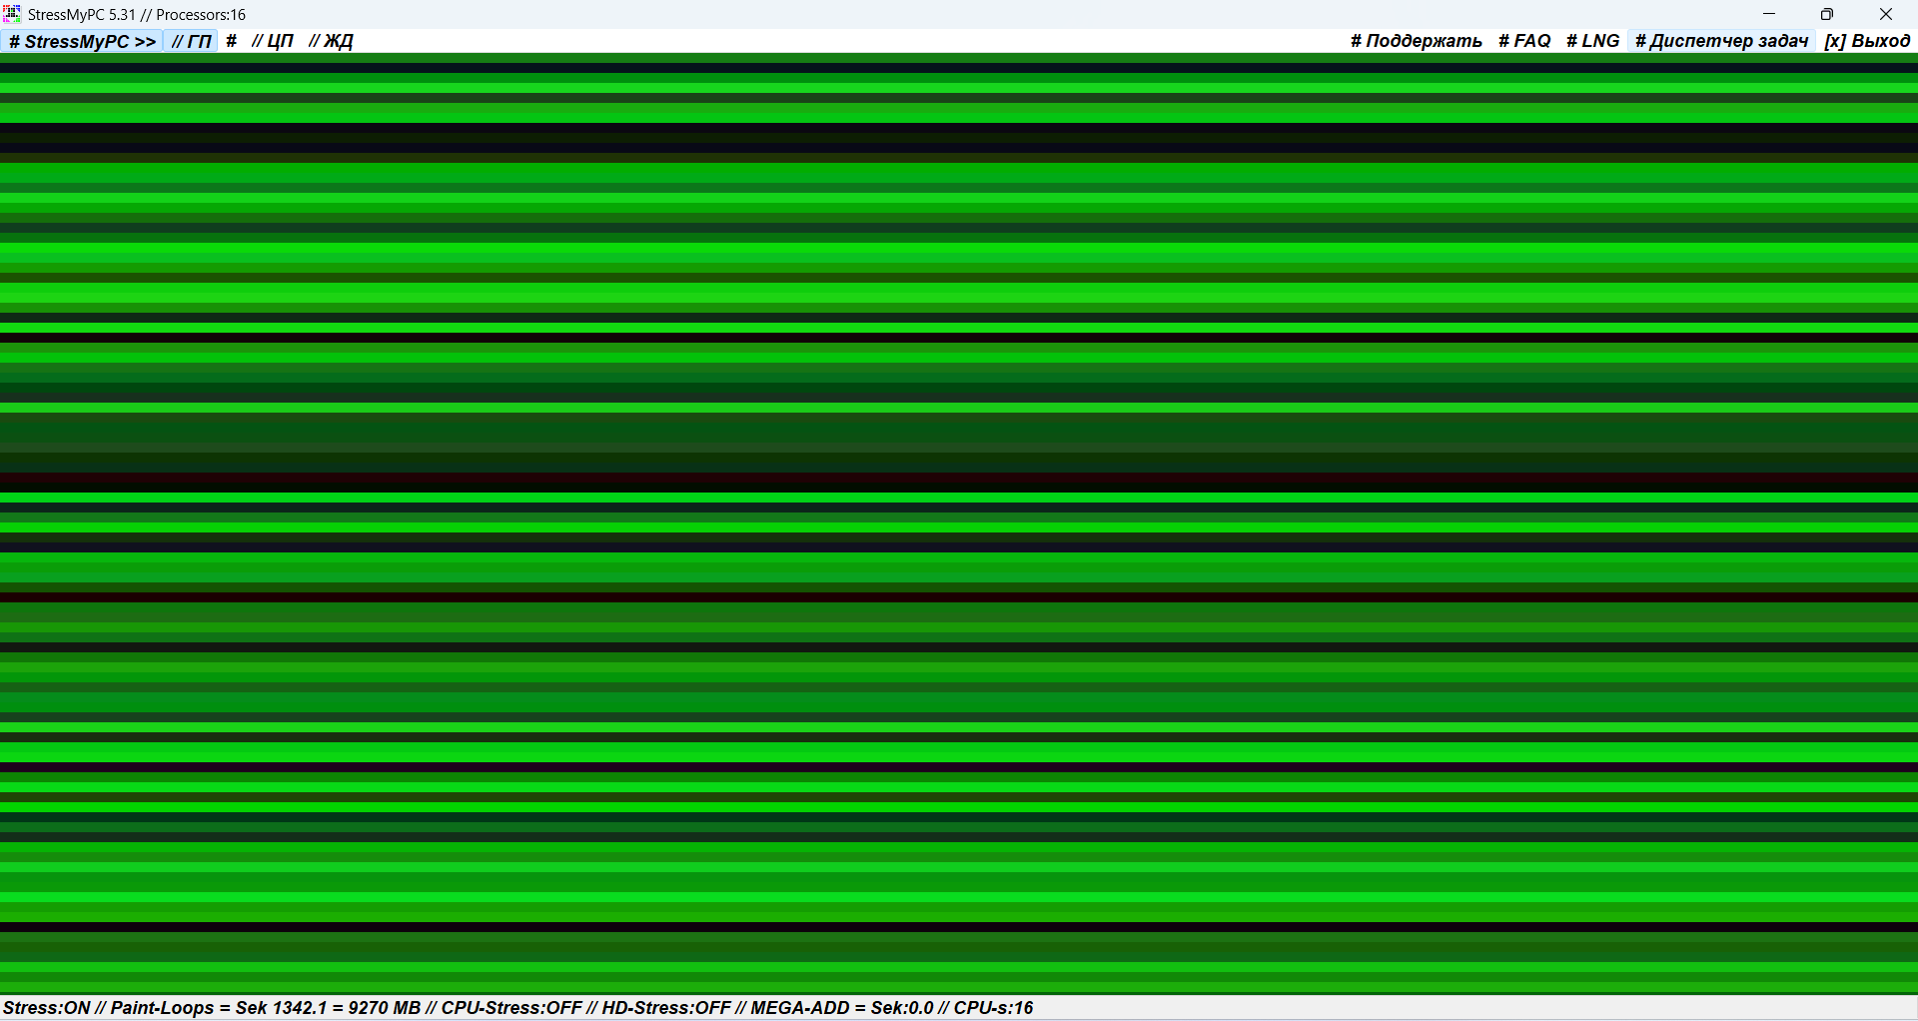Restore down the StressMyPC window

(1827, 14)
